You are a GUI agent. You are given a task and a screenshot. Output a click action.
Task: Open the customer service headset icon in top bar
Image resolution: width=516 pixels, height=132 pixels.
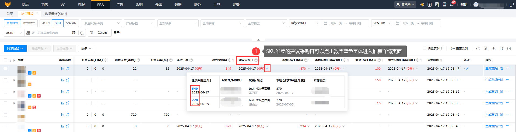coord(422,5)
